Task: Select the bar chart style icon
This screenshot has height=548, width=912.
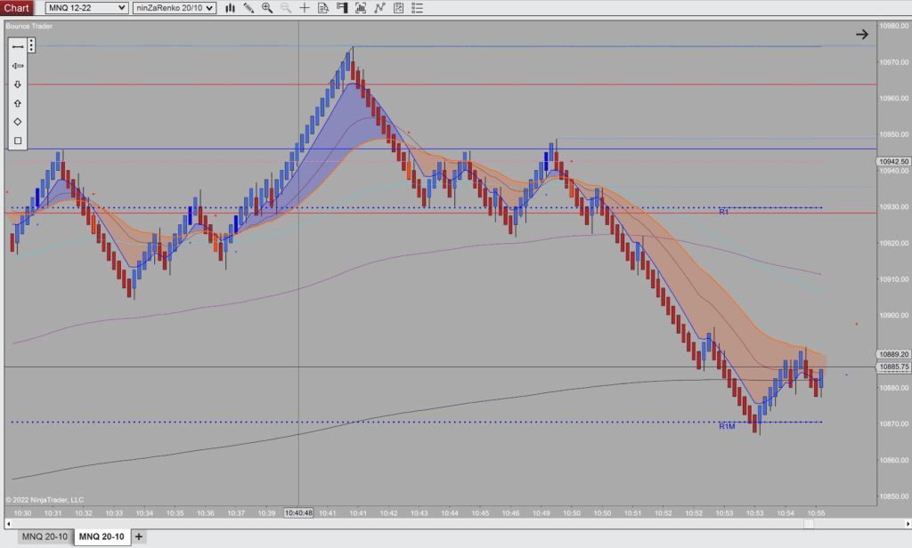Action: [230, 8]
